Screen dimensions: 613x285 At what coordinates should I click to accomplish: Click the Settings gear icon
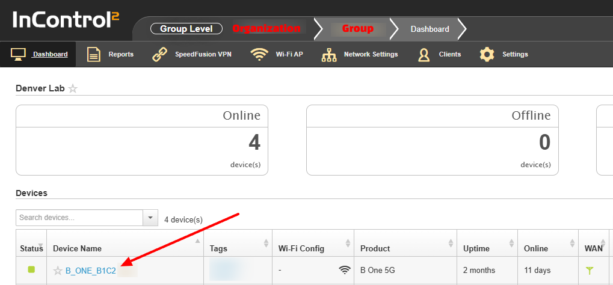[x=487, y=54]
